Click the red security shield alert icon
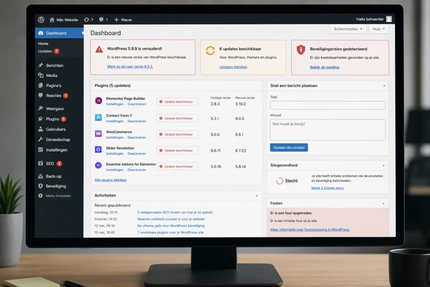This screenshot has width=430, height=287. click(301, 50)
